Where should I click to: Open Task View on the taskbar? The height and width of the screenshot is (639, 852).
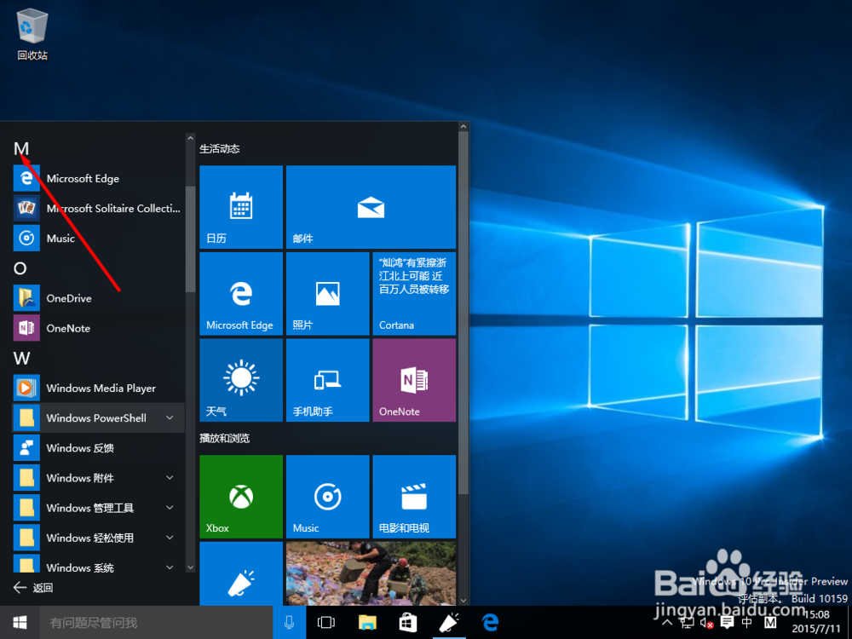tap(326, 622)
